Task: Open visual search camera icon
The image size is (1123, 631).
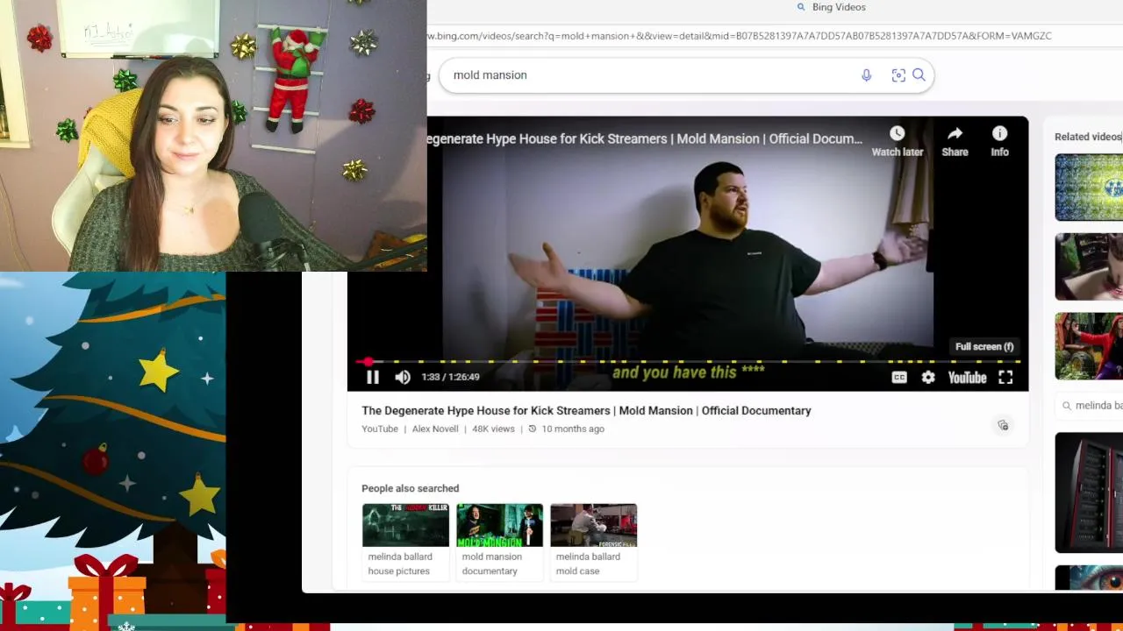Action: [898, 75]
